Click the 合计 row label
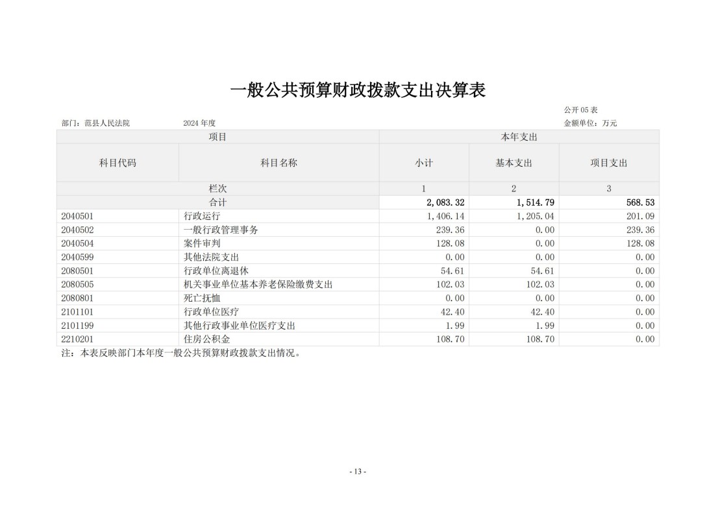 (218, 202)
